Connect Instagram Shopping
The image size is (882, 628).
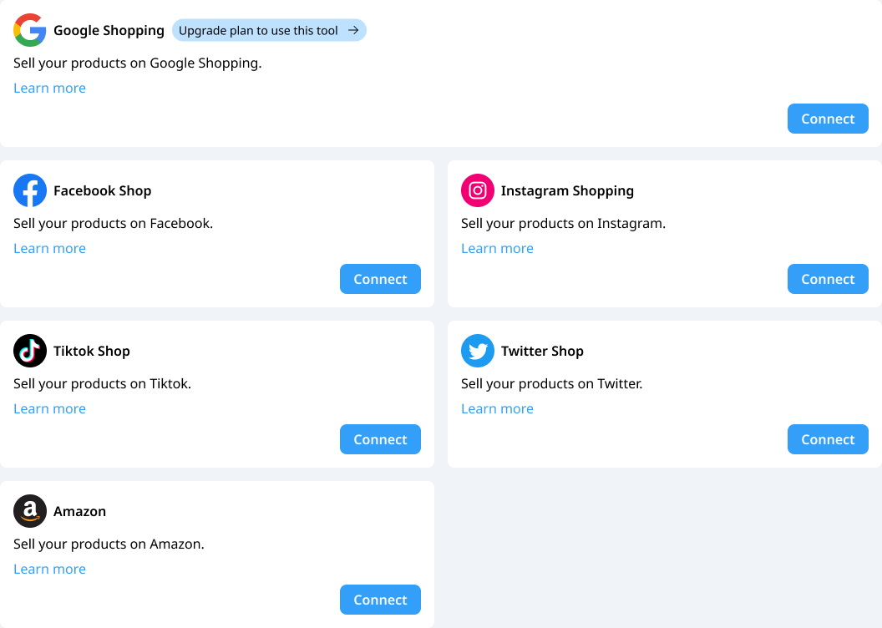coord(828,279)
